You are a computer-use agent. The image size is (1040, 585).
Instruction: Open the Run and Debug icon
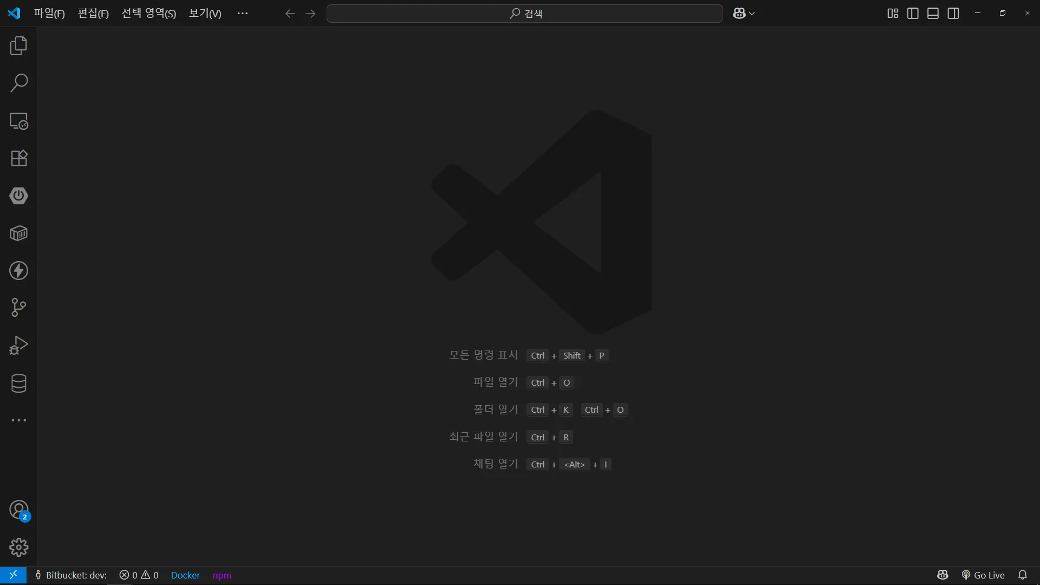(x=18, y=345)
